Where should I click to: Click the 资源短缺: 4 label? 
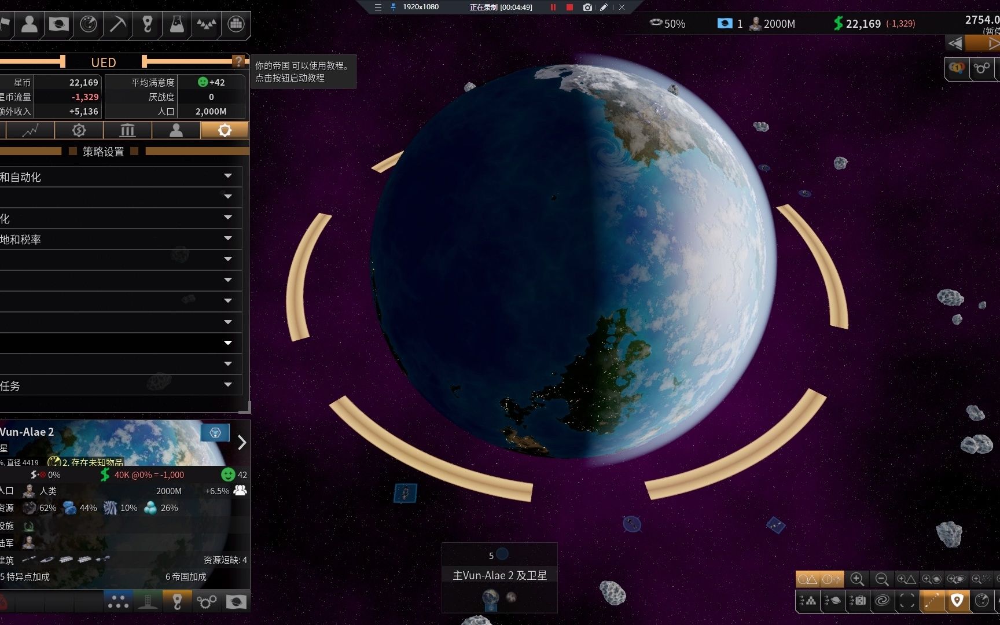click(x=225, y=560)
